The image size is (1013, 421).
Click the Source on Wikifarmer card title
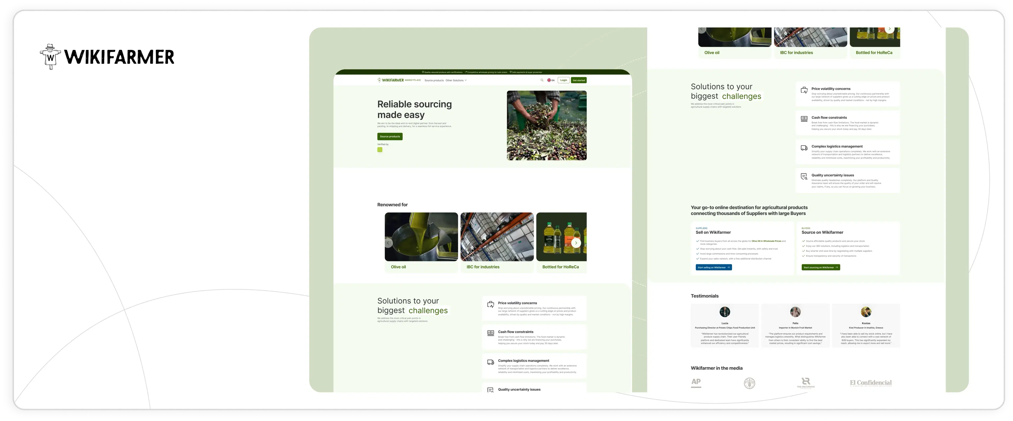tap(822, 232)
